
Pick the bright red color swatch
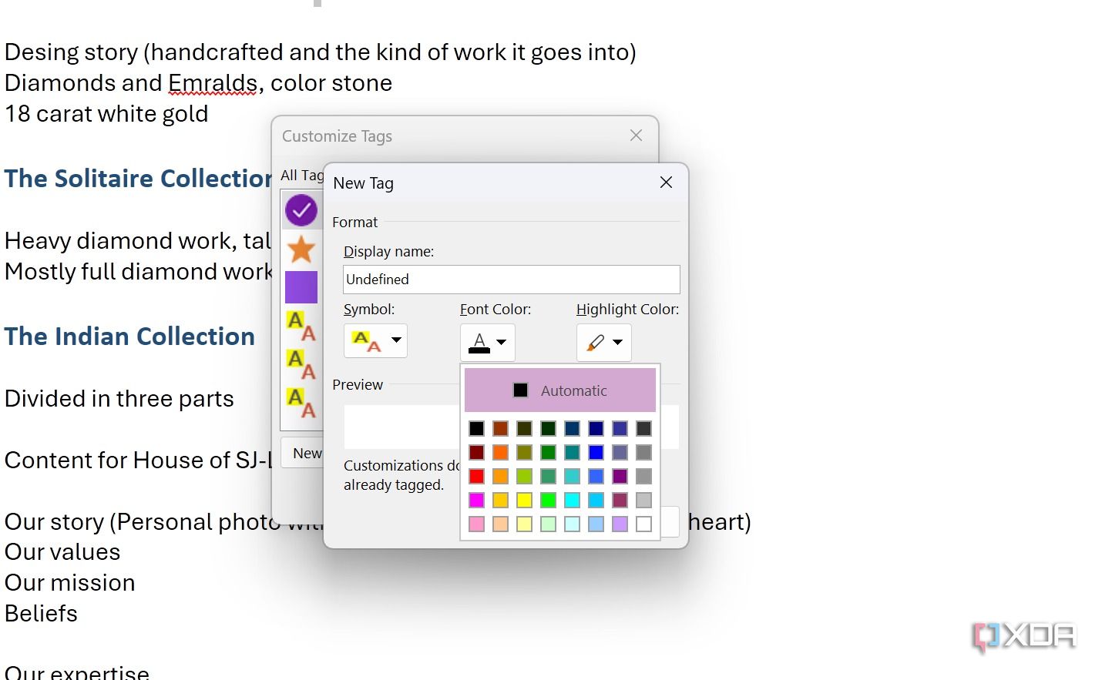[x=477, y=476]
